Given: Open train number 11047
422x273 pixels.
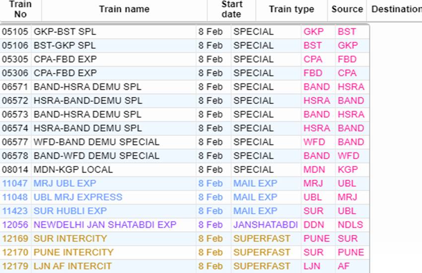Looking at the screenshot, I should [x=15, y=184].
